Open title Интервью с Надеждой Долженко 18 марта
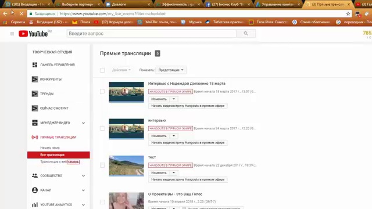The image size is (372, 209). [187, 84]
